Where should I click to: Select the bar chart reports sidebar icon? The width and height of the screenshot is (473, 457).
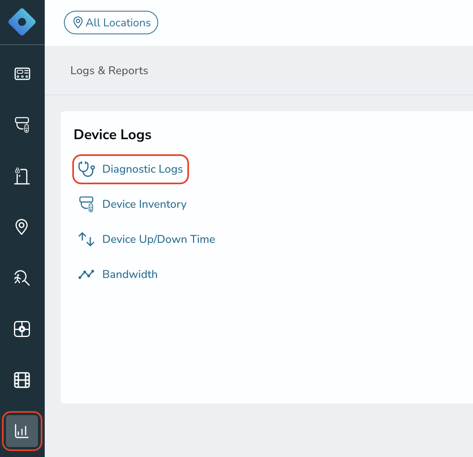[x=22, y=431]
